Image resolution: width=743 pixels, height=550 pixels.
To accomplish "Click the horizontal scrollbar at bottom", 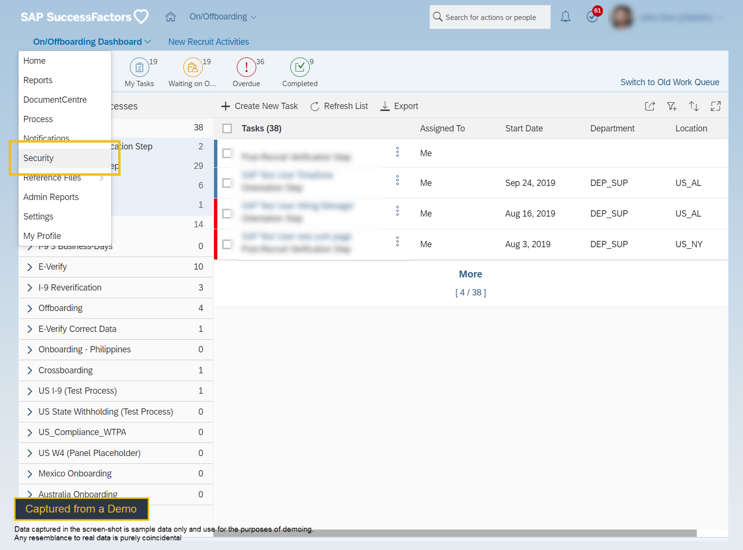I will pyautogui.click(x=455, y=533).
